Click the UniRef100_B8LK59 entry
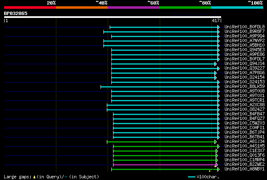Image resolution: width=267 pixels, height=180 pixels. click(x=244, y=87)
